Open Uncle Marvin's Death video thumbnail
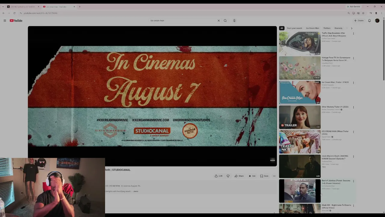This screenshot has width=385, height=217. (x=300, y=166)
